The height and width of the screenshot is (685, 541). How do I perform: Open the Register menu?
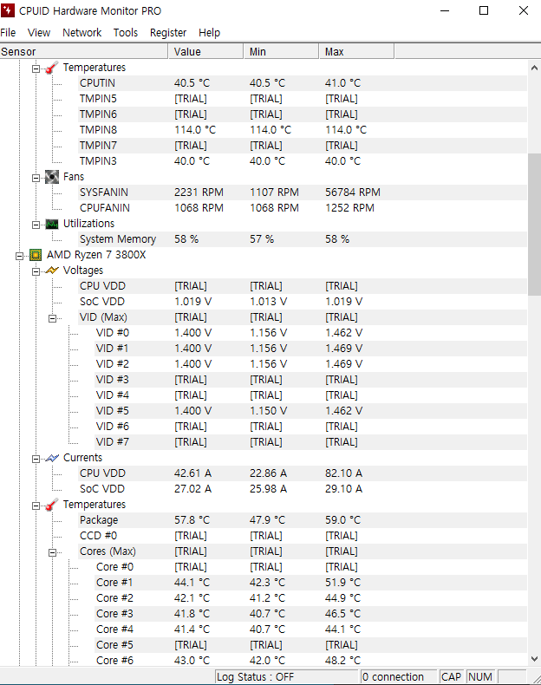168,32
